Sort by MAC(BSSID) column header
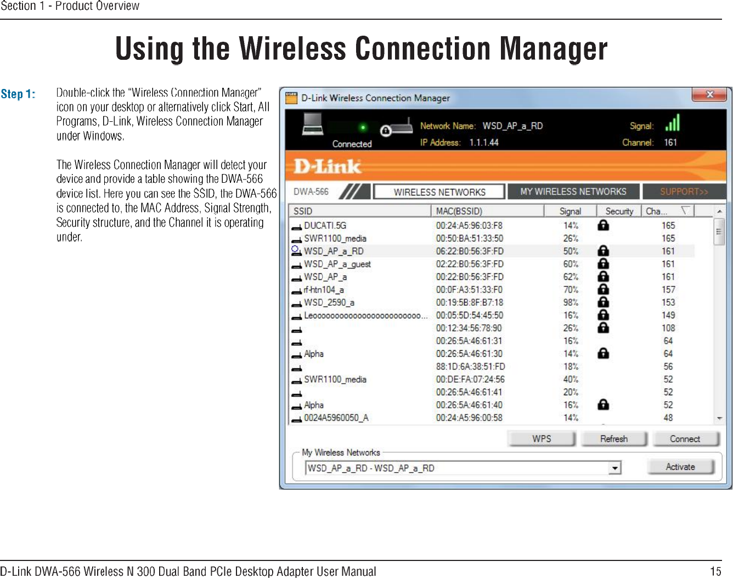Viewport: 733px width, 578px height. click(x=487, y=211)
